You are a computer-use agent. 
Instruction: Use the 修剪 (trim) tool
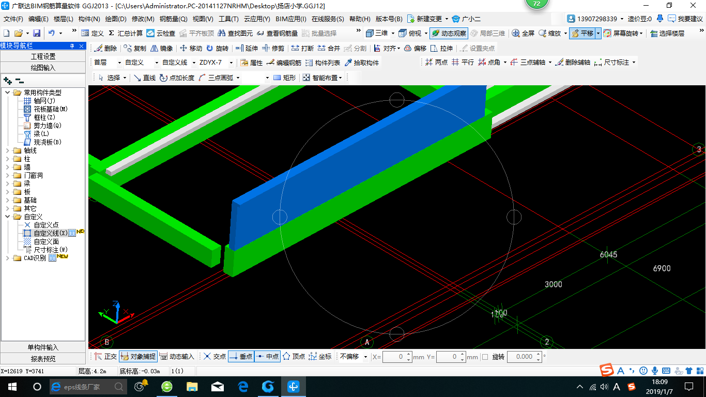(273, 48)
